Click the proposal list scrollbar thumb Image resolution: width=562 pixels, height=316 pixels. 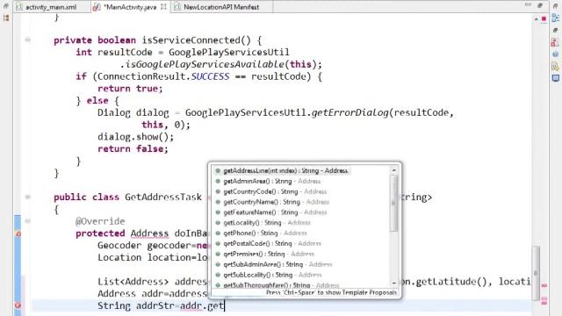pyautogui.click(x=394, y=203)
